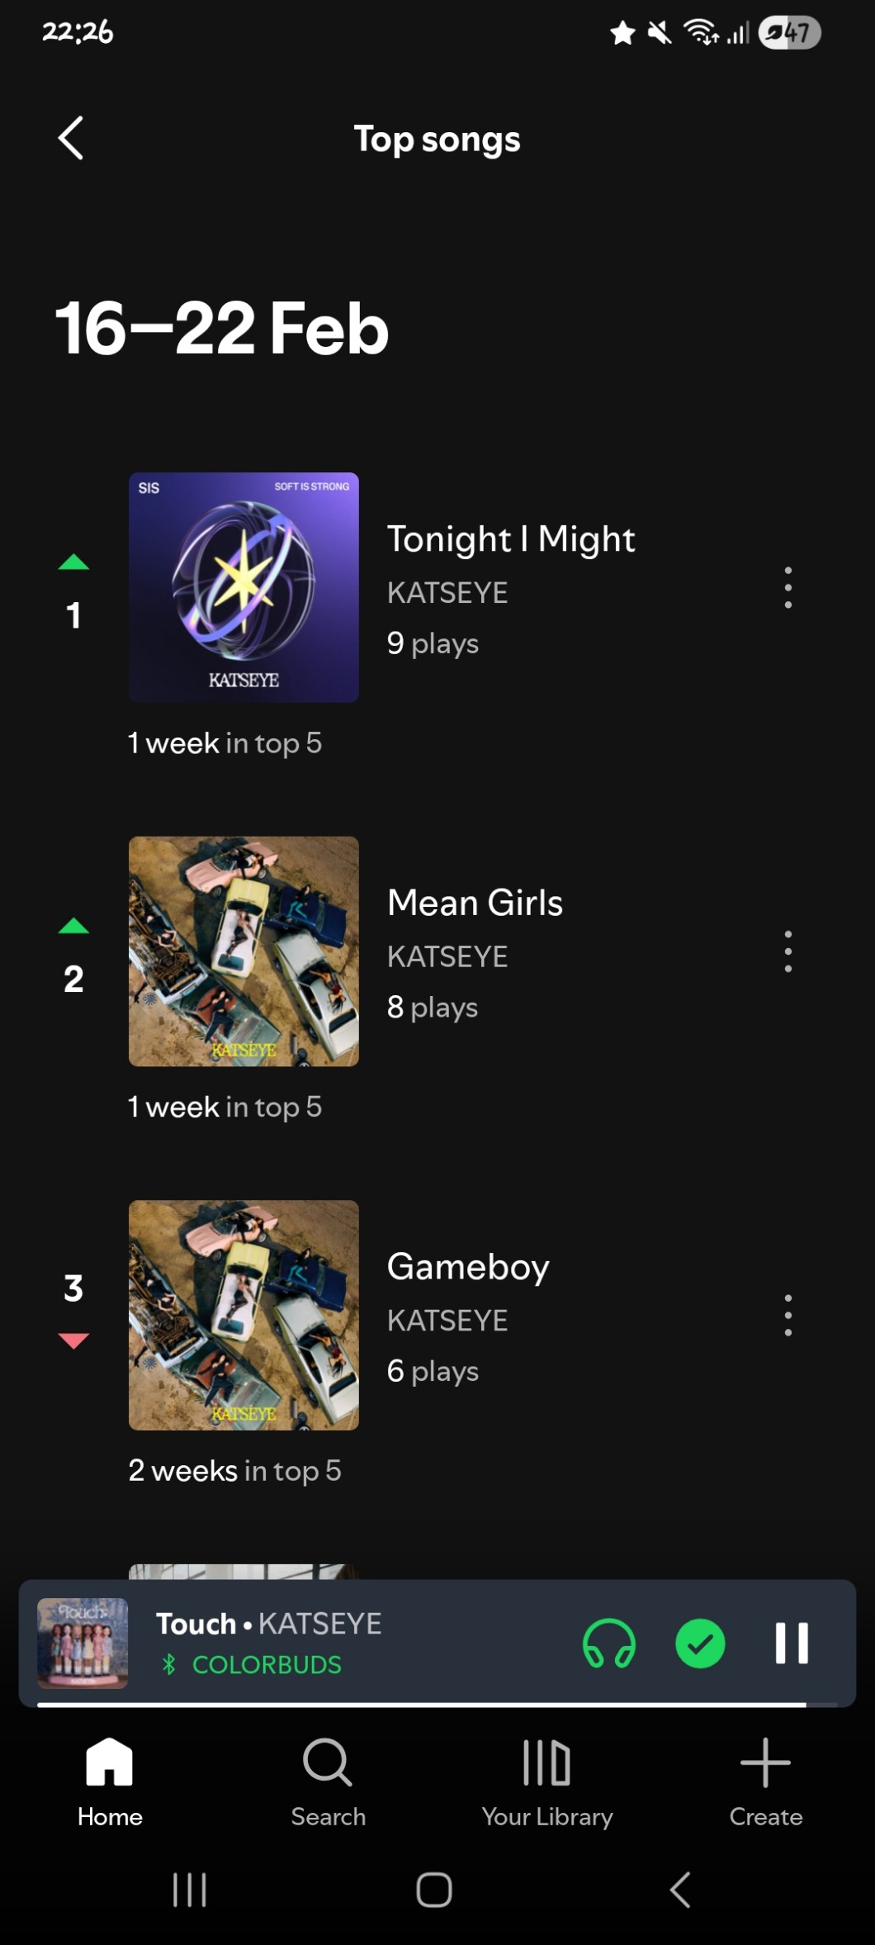Open more options for Gameboy
Screen dimensions: 875x1945
click(787, 1316)
